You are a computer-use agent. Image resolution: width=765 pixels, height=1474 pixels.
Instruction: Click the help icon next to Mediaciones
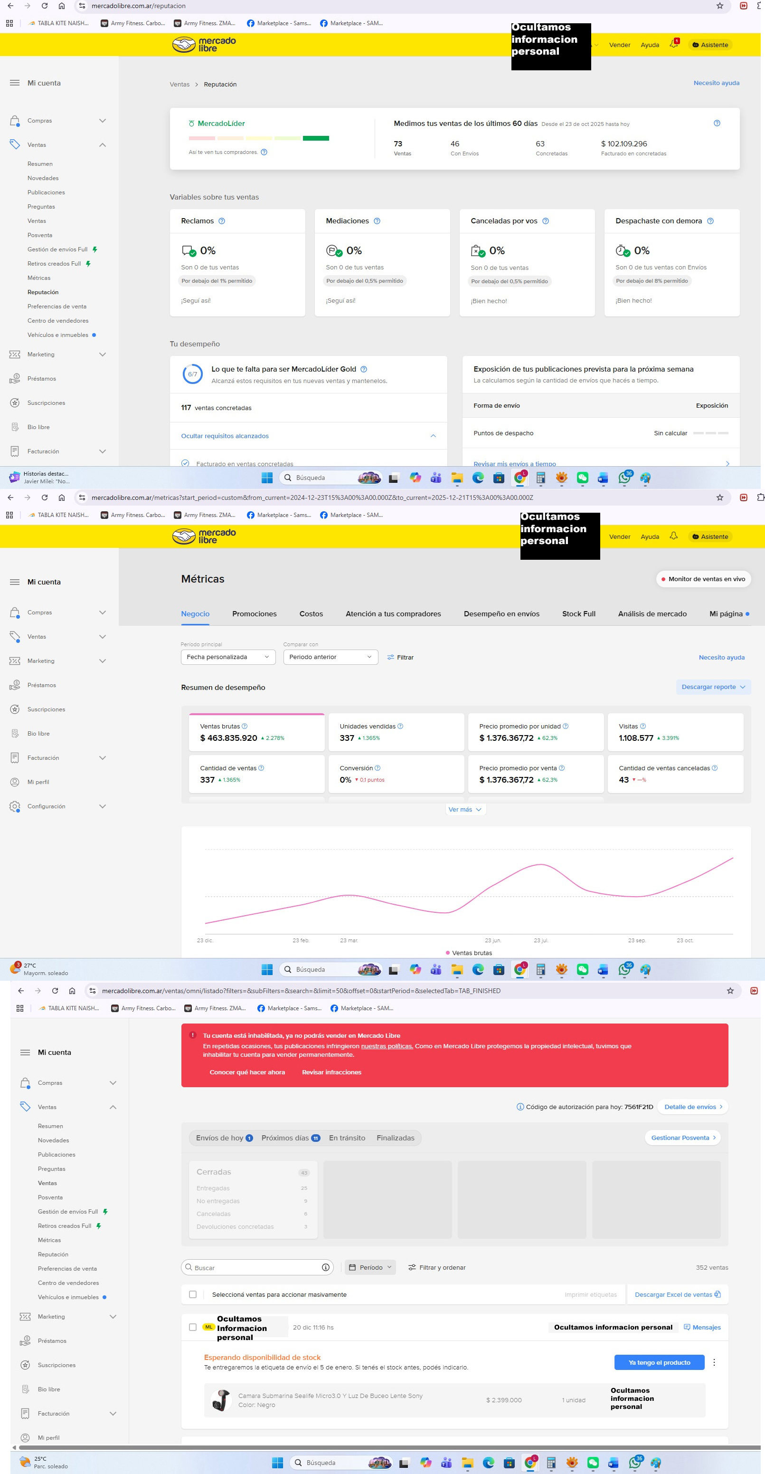[377, 221]
